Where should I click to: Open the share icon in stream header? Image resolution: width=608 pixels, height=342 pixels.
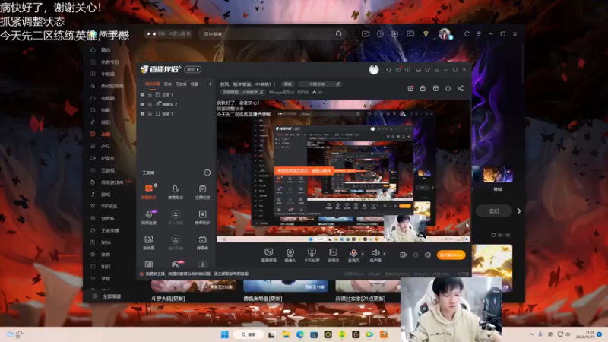(x=461, y=88)
